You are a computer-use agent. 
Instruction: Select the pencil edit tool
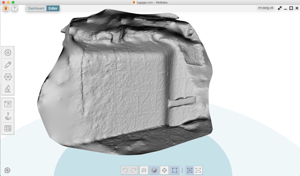pos(8,65)
